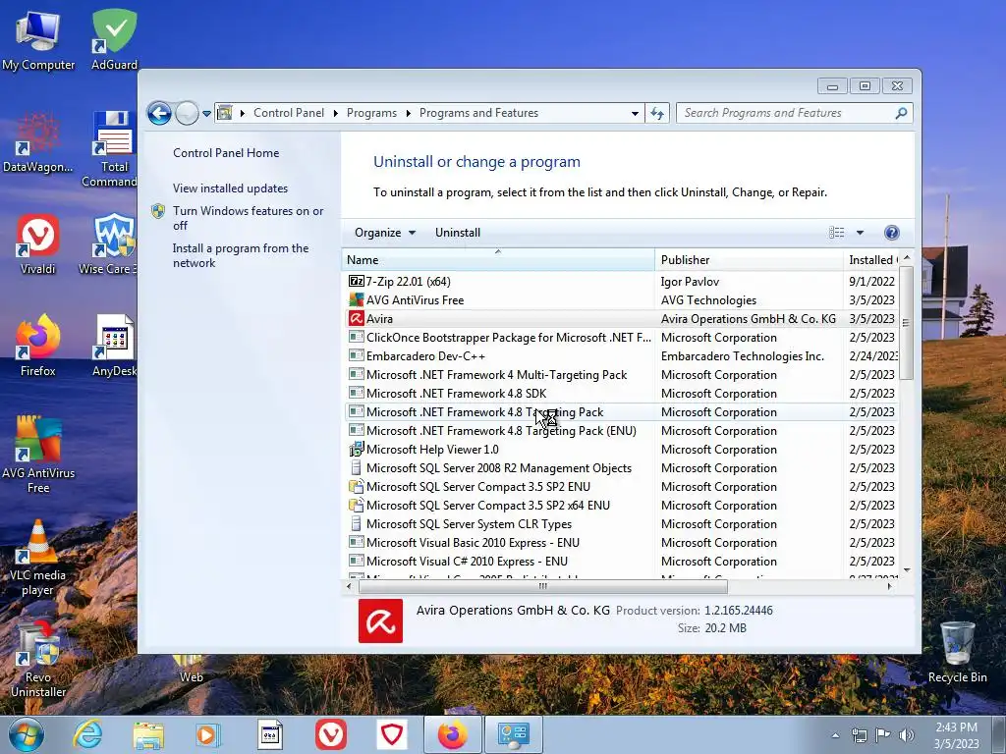Sort by Installed On column header
1006x754 pixels.
870,259
